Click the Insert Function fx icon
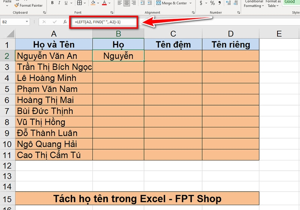This screenshot has width=300, height=210. pos(65,22)
